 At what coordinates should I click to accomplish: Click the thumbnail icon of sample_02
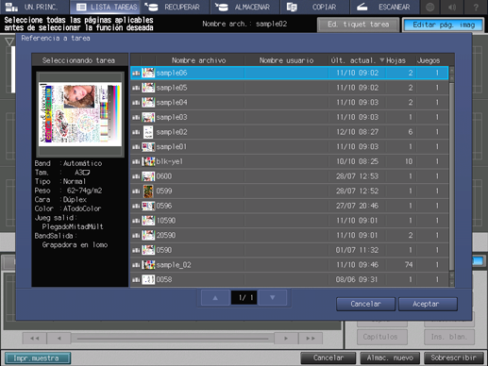pyautogui.click(x=148, y=265)
